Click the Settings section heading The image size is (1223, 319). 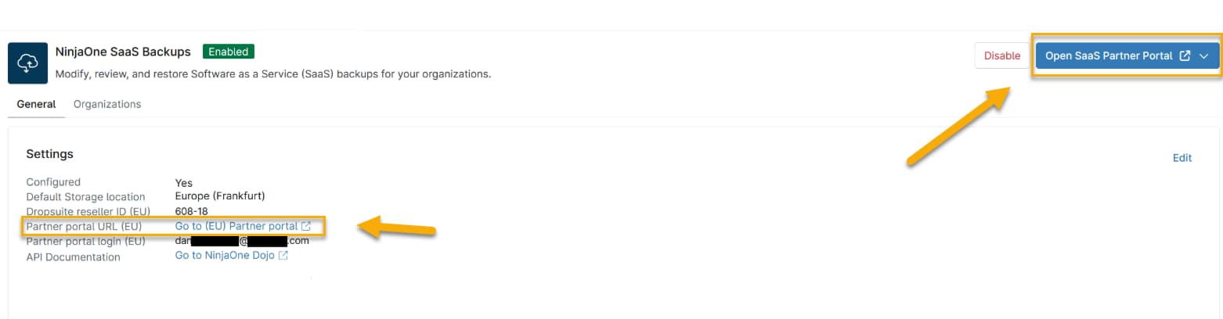(49, 154)
